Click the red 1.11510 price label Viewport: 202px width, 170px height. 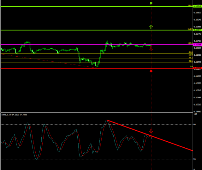(197, 68)
